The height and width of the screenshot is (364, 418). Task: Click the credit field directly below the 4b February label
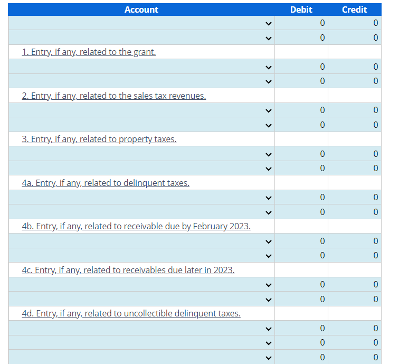coord(355,241)
